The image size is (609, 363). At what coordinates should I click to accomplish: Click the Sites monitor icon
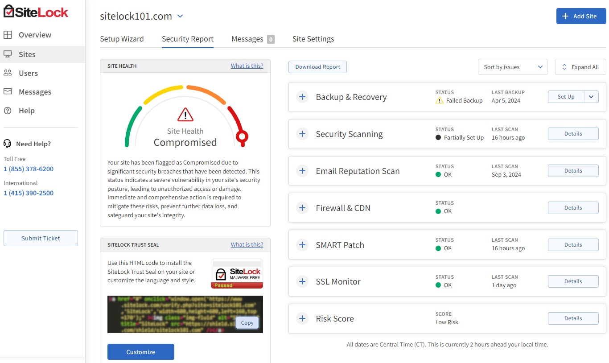[8, 54]
